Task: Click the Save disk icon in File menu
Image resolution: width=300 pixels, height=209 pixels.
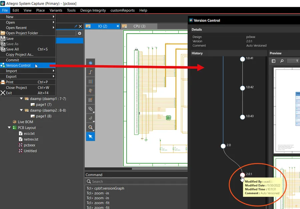Action: 3,38
